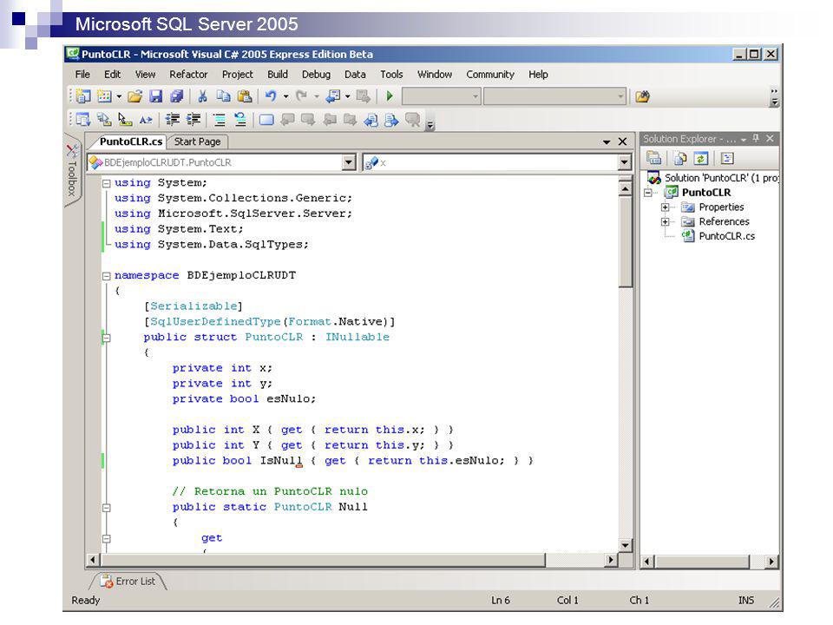Open the Build menu
The width and height of the screenshot is (833, 625).
pos(278,75)
